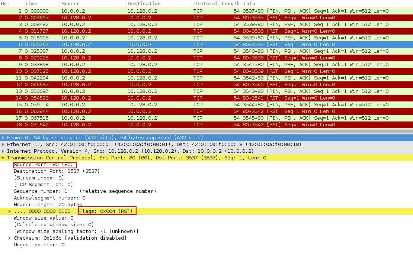This screenshot has width=413, height=256.
Task: Select packet 13 with ports 3543→80
Action: pos(206,91)
